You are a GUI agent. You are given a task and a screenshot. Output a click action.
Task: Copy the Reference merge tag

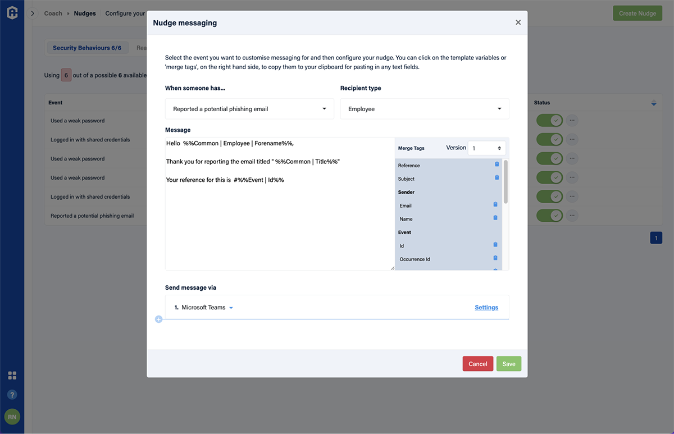pos(497,165)
